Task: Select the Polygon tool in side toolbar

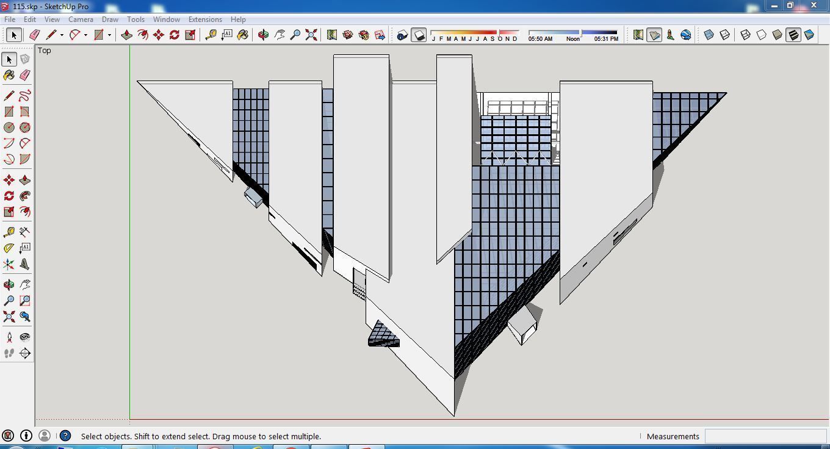Action: [x=25, y=128]
